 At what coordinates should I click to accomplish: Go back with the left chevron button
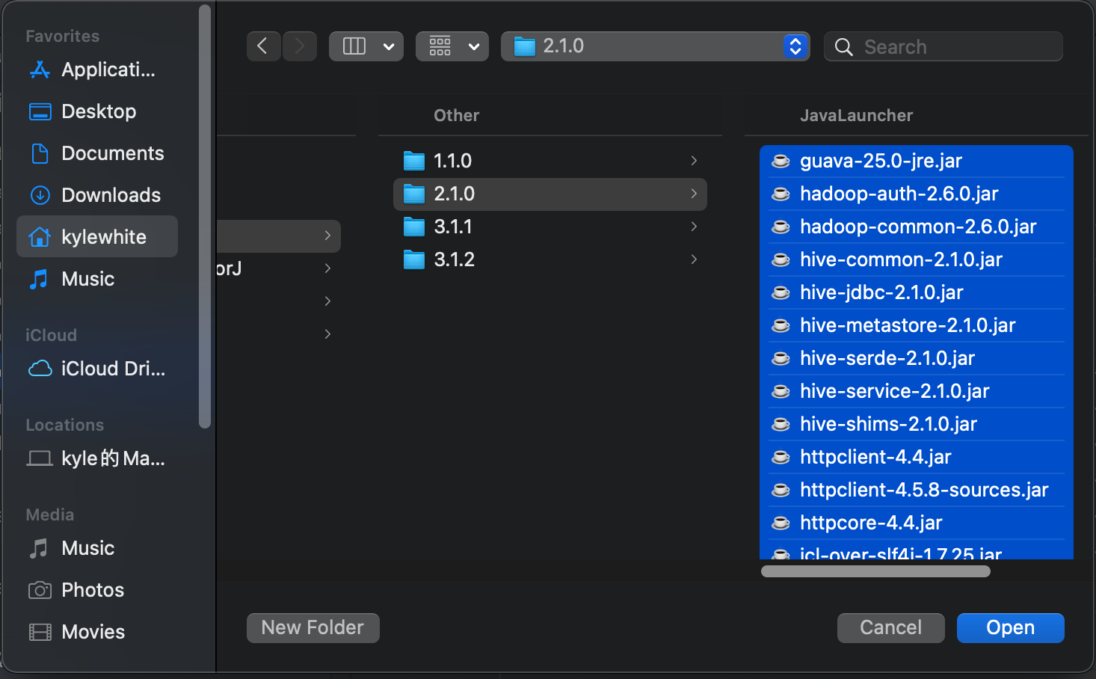coord(263,46)
